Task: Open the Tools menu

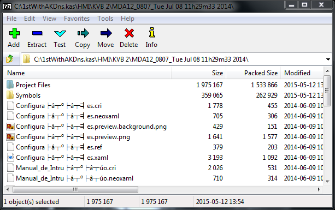Action: (105, 19)
